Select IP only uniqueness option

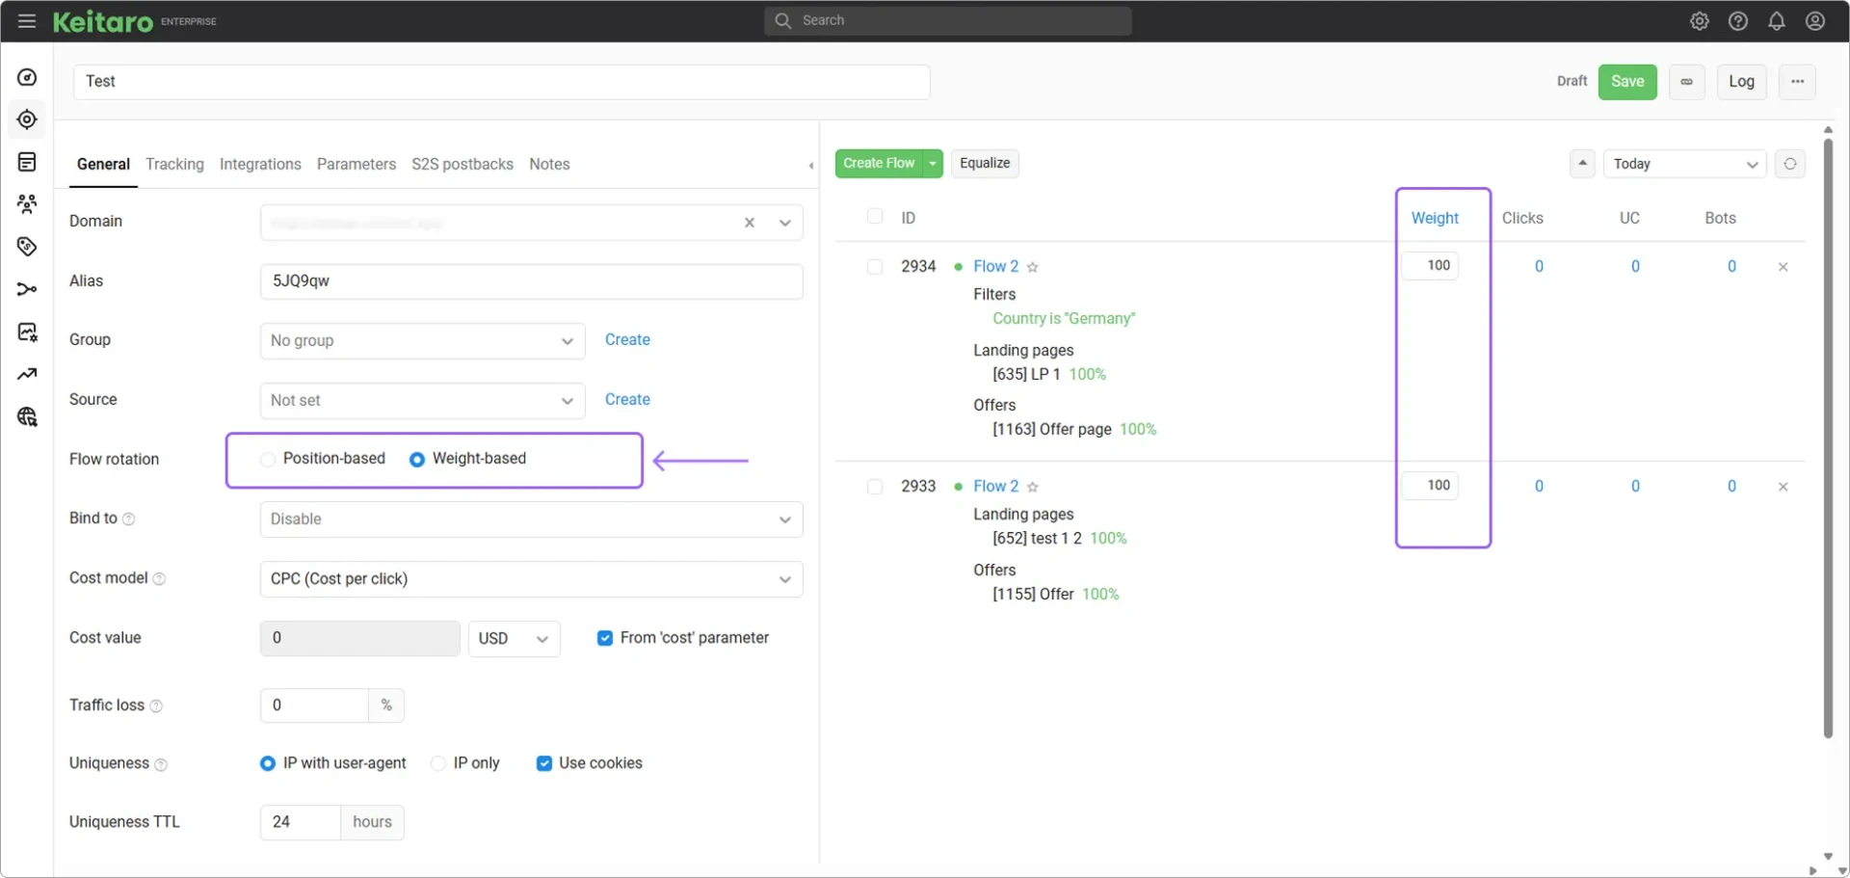(x=465, y=763)
